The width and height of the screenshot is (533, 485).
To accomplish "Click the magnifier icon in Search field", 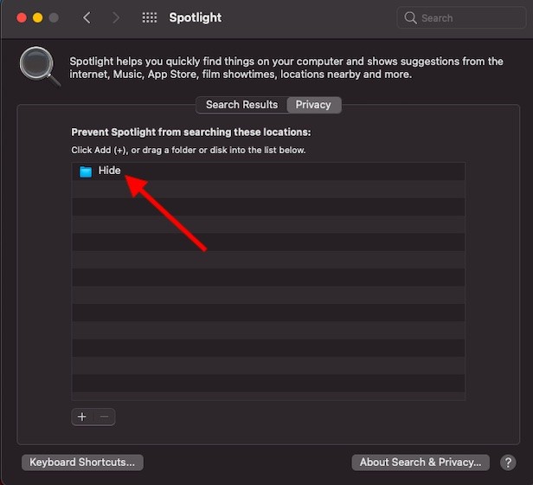I will tap(410, 17).
